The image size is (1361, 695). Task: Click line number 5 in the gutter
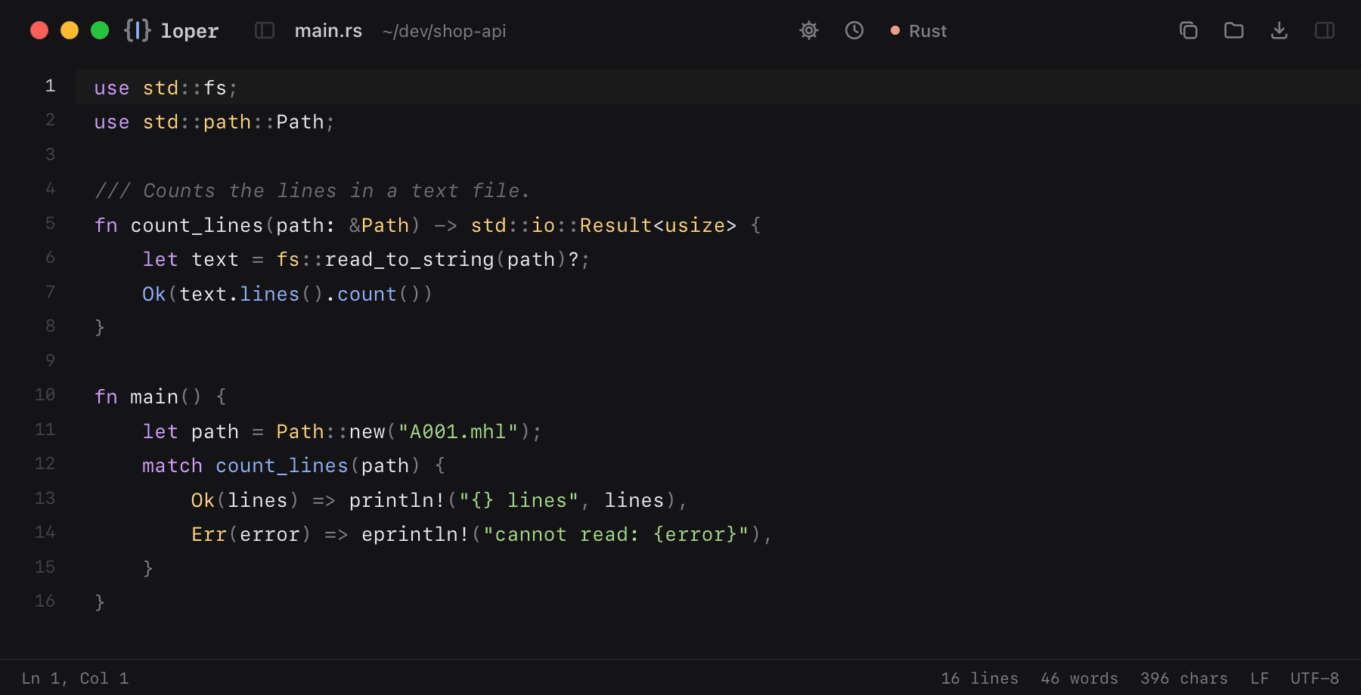point(50,223)
